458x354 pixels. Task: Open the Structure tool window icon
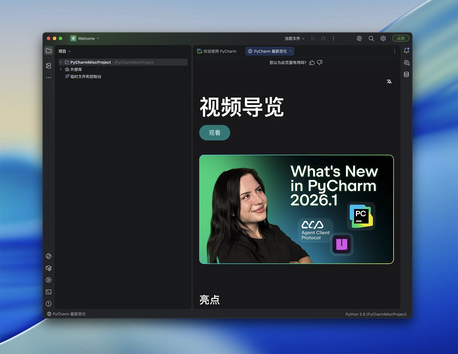(48, 66)
